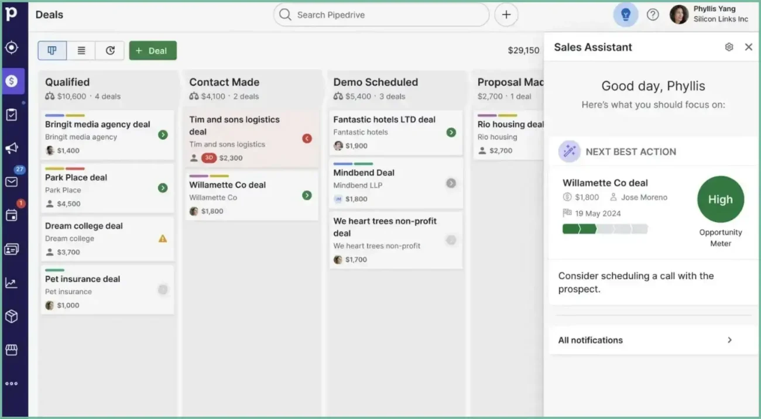Open quick-add plus menu in top bar
The width and height of the screenshot is (761, 419).
(506, 15)
